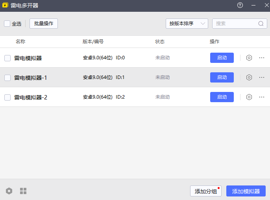270x200 pixels.
Task: Open multi-instance settings hexagon icon at bottom
Action: pos(9,191)
